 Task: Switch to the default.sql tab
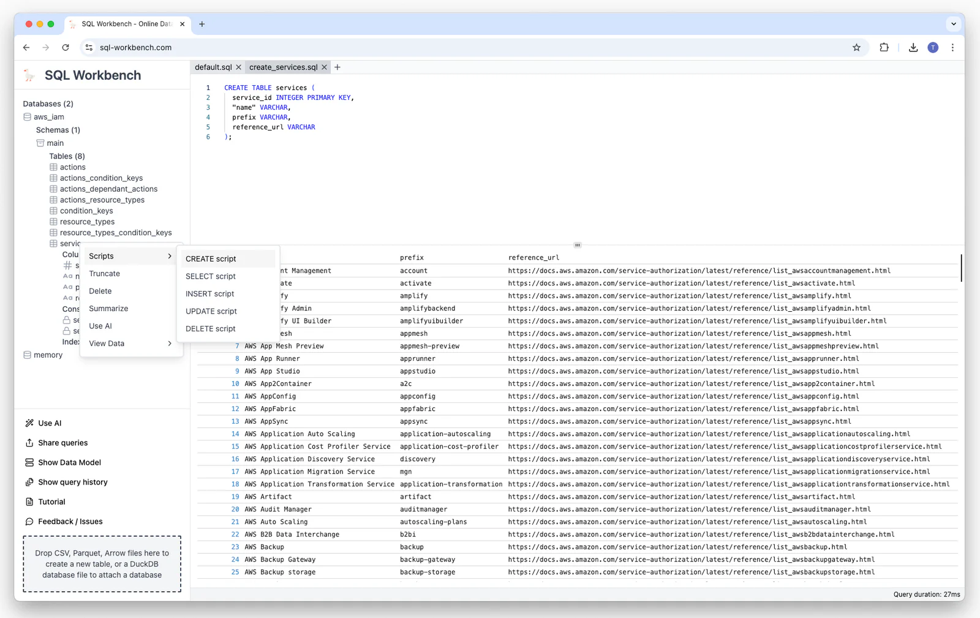[x=213, y=67]
